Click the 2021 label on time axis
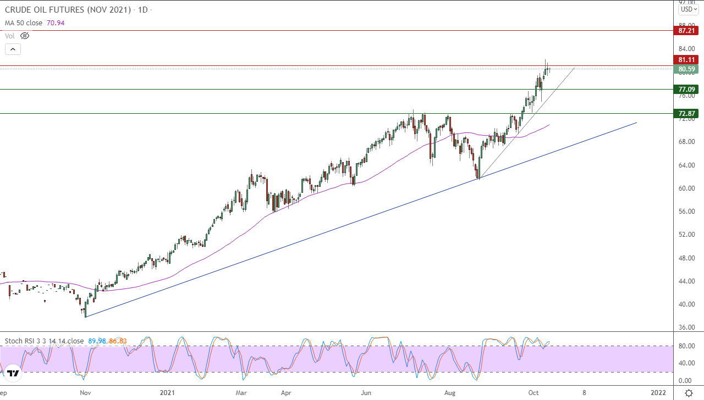Viewport: 704px width, 400px height. pos(167,393)
